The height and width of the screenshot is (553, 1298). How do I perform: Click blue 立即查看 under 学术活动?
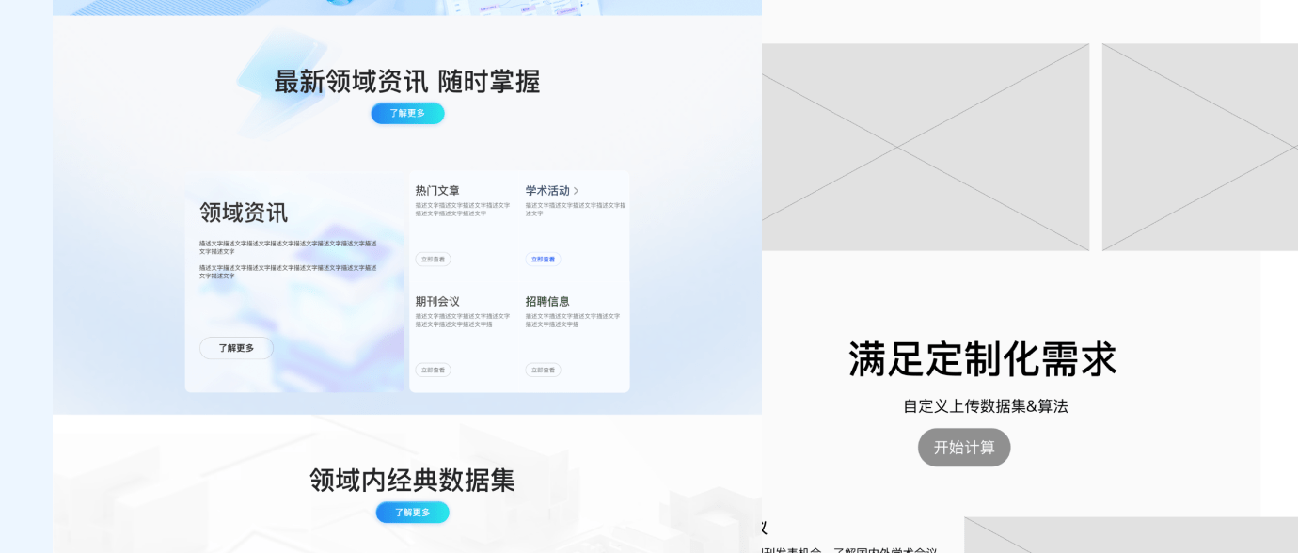click(543, 260)
